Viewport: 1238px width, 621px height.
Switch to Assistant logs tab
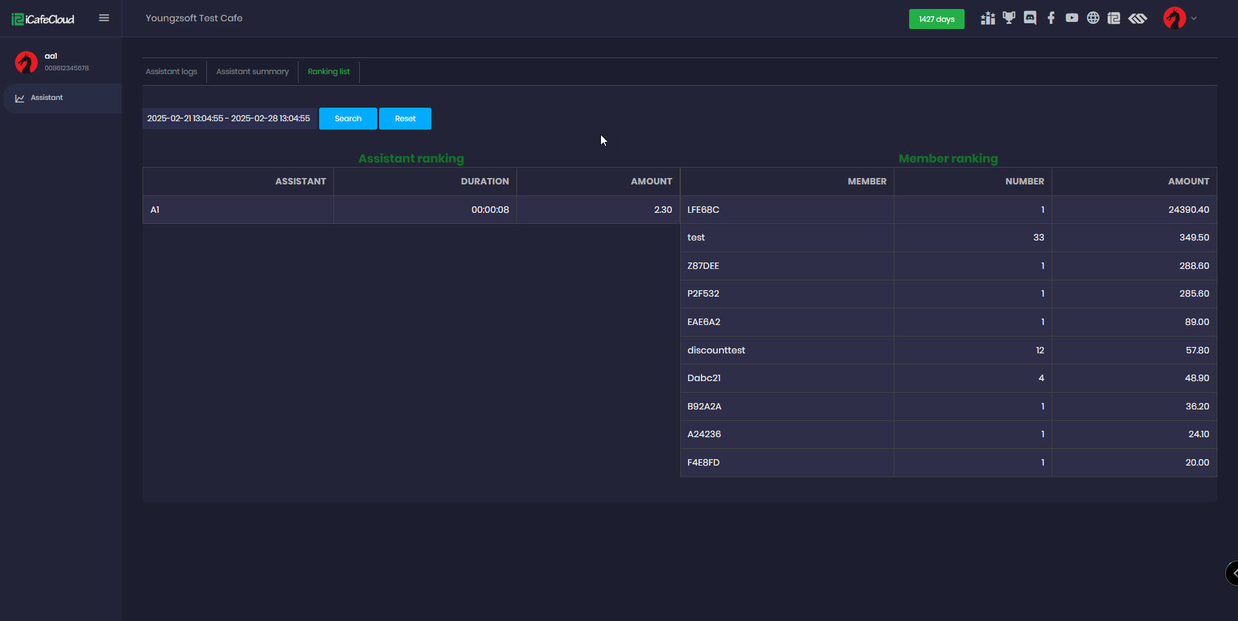(x=172, y=72)
